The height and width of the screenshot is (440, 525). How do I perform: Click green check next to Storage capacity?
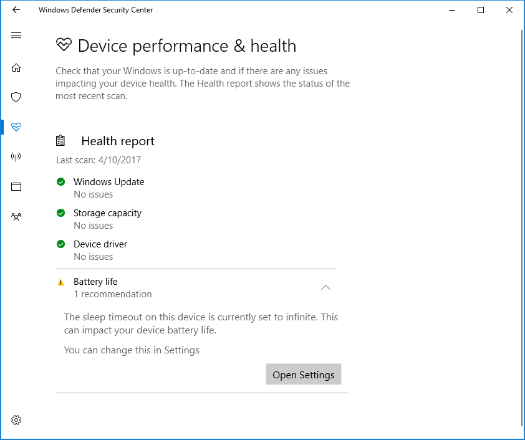tap(60, 213)
